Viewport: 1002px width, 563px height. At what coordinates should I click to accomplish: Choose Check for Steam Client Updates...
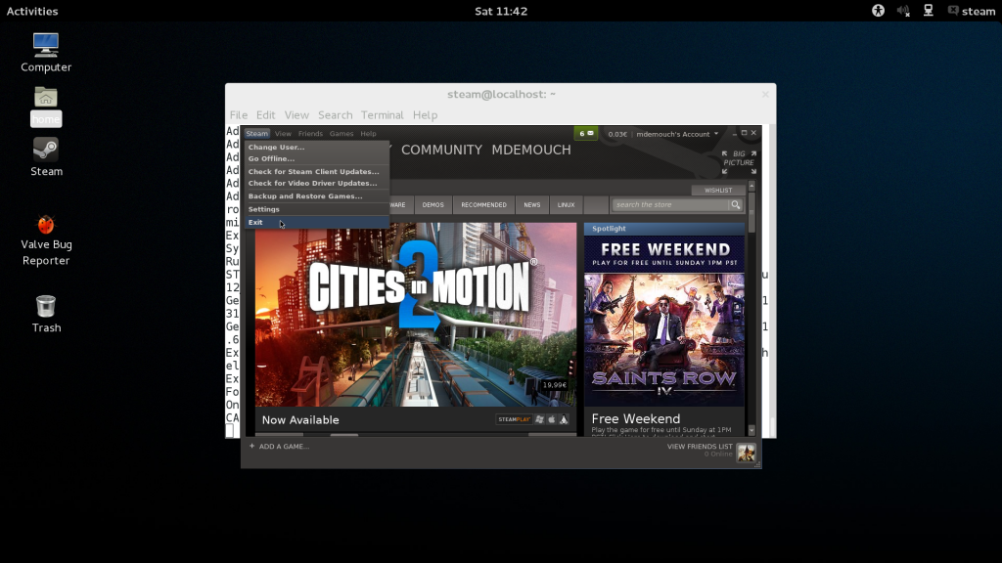tap(317, 171)
